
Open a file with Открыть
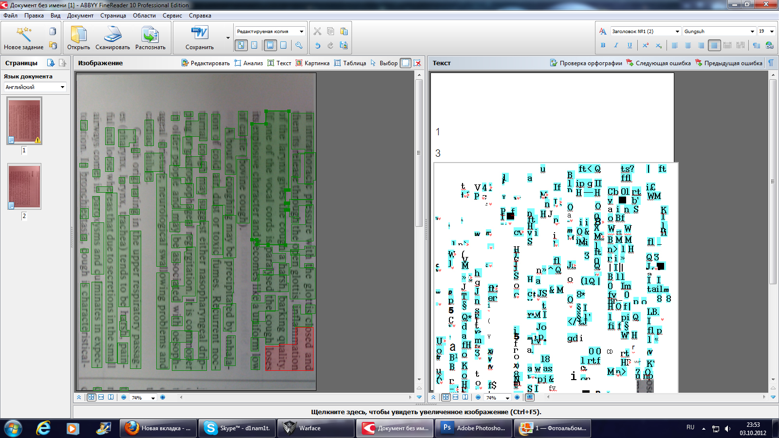pos(78,35)
